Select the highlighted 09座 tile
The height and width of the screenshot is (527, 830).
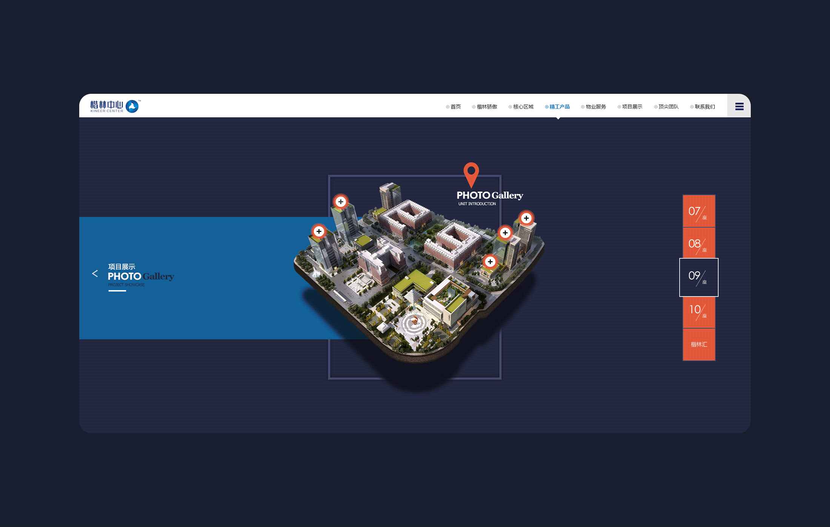[x=699, y=277]
